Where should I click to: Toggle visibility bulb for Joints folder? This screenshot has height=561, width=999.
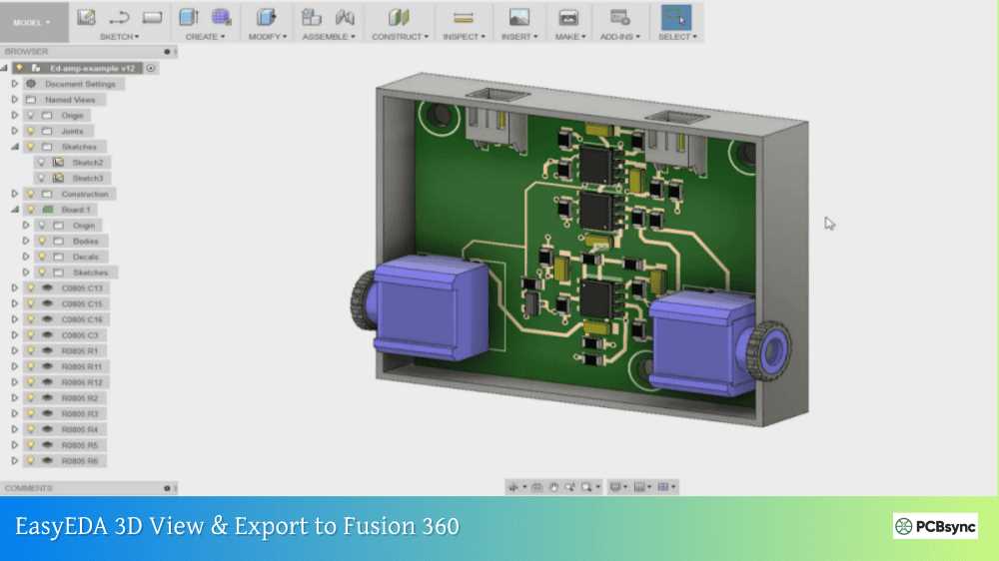pos(31,131)
